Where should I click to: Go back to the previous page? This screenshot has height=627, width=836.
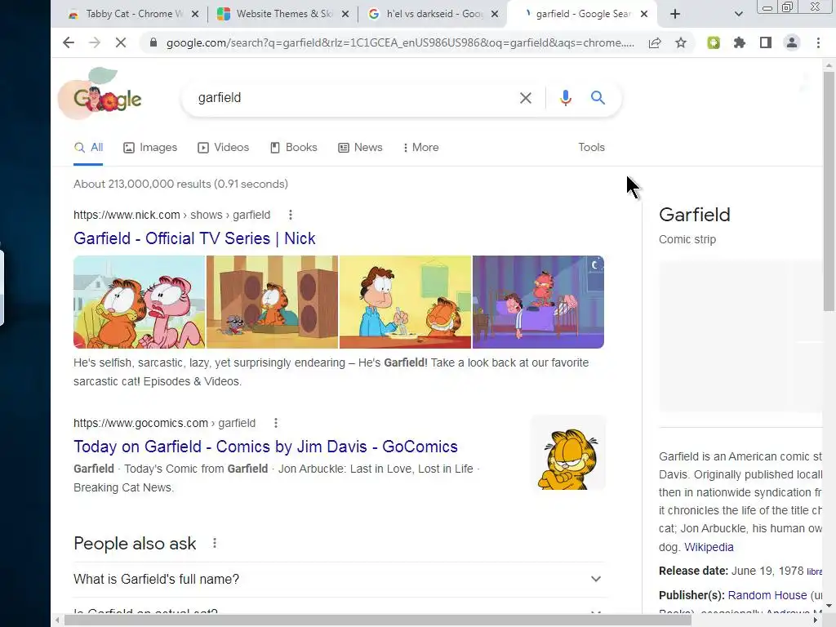click(69, 42)
